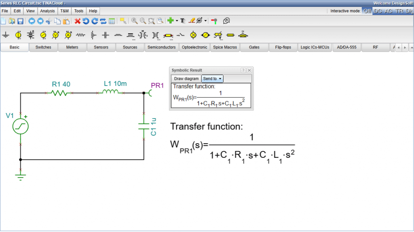Switch interactive mode to AC
414x232 pixels.
tap(389, 11)
